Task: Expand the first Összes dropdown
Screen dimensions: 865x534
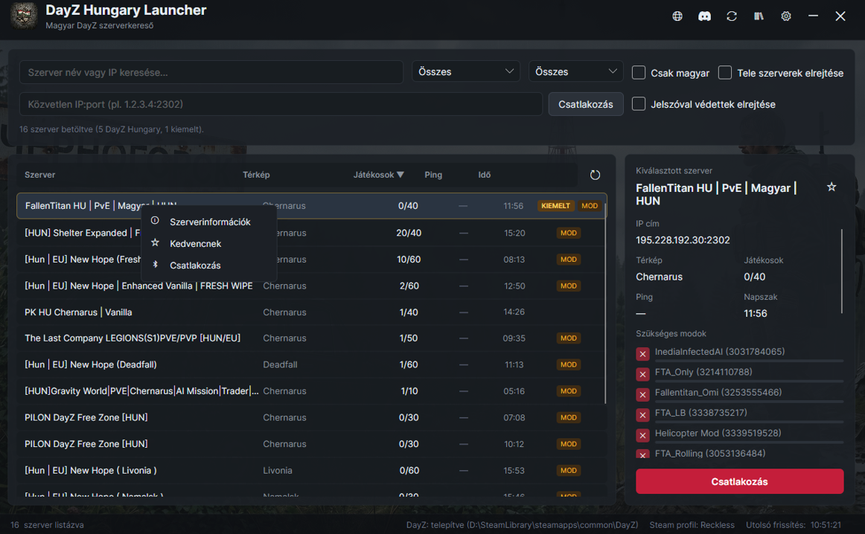Action: pos(465,71)
